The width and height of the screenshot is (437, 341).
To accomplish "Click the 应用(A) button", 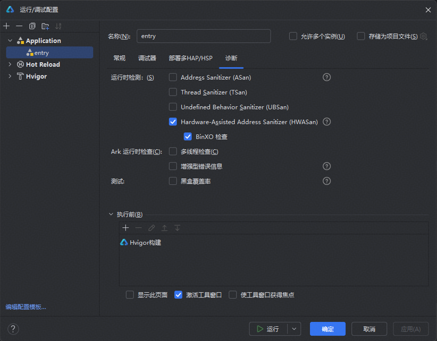I will tap(411, 329).
